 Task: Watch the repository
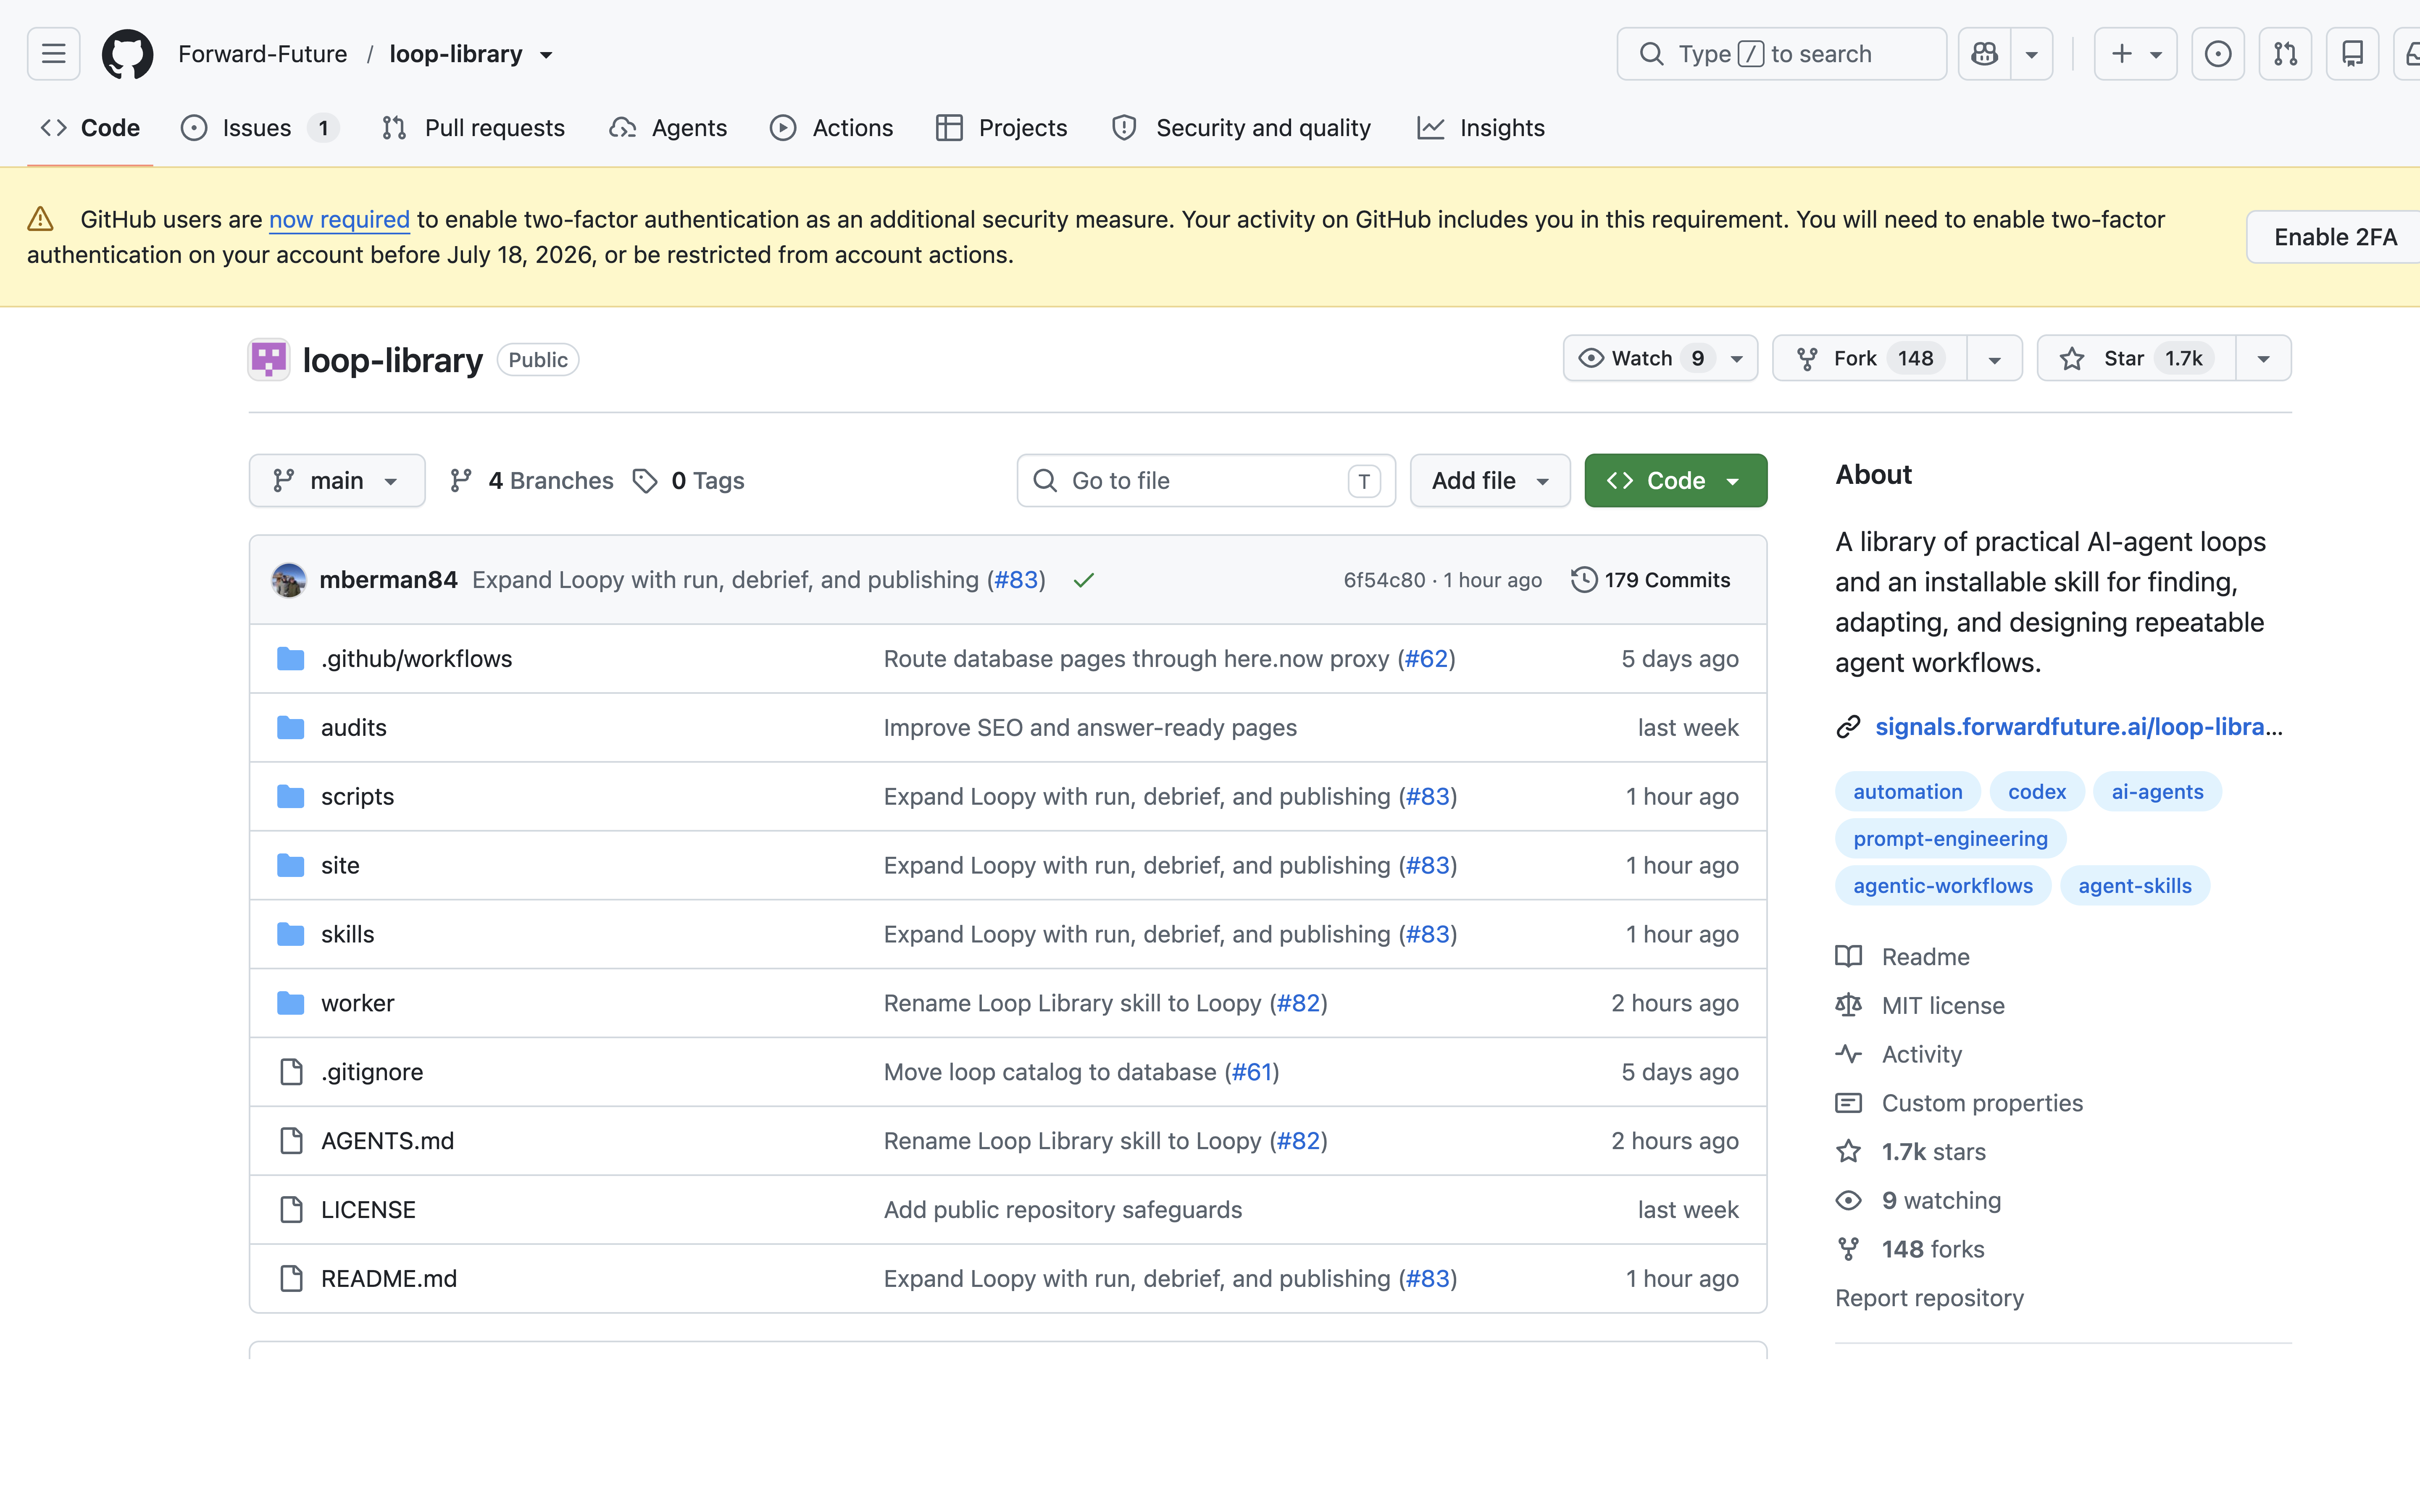1660,358
